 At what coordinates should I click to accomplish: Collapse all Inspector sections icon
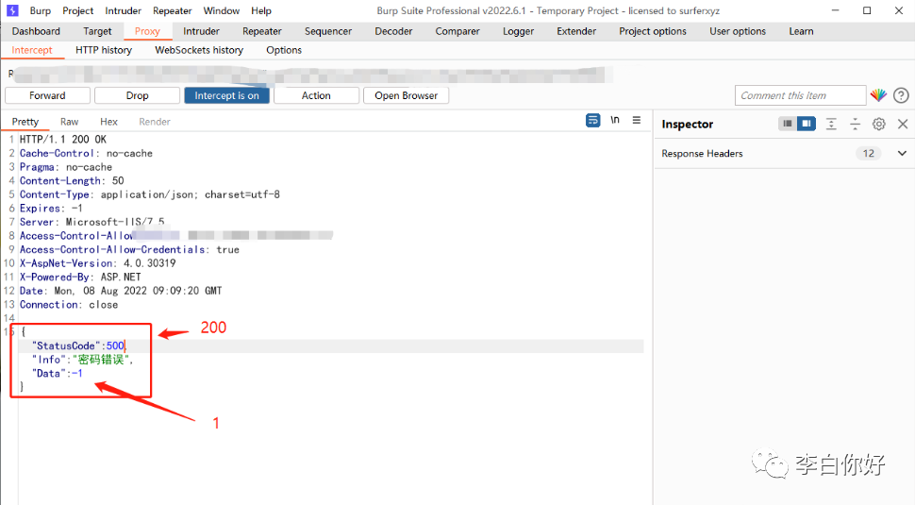tap(855, 124)
